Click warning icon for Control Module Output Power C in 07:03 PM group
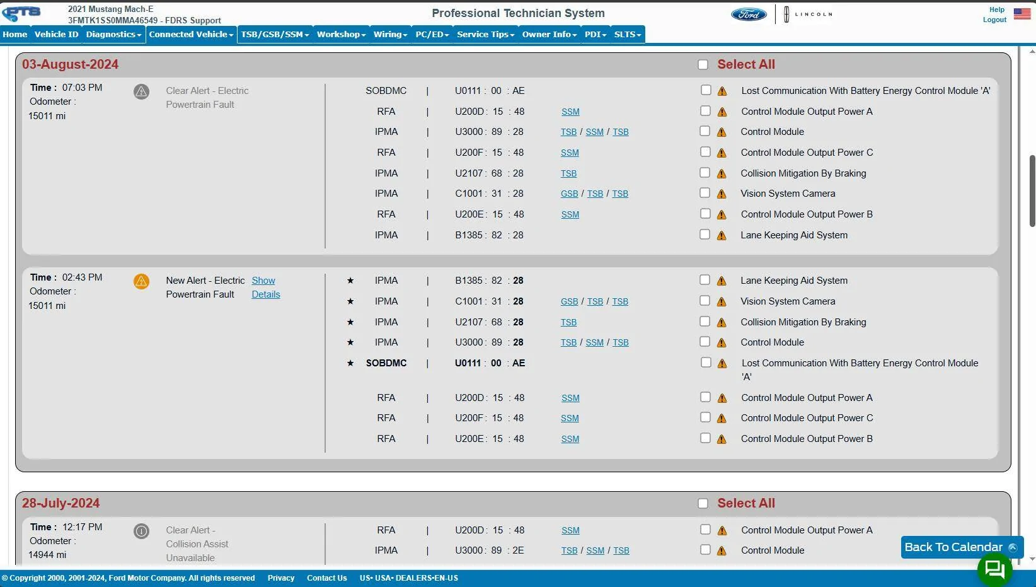1036x587 pixels. [722, 153]
